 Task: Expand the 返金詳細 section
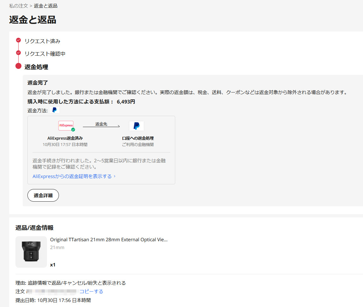pyautogui.click(x=43, y=195)
